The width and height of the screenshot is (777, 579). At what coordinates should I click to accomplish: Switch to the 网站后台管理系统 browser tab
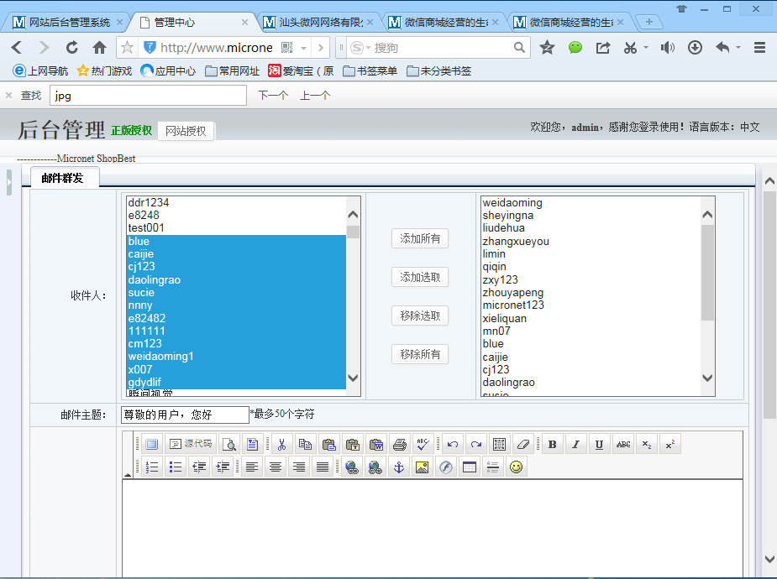[68, 23]
